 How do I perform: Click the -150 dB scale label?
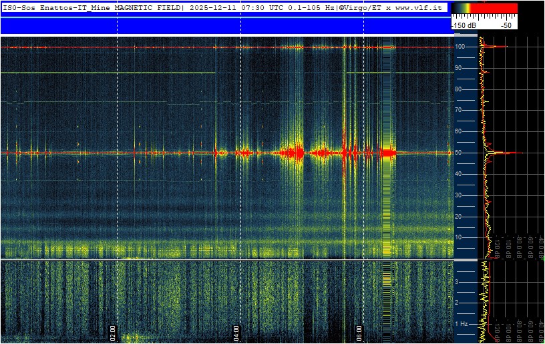click(464, 25)
